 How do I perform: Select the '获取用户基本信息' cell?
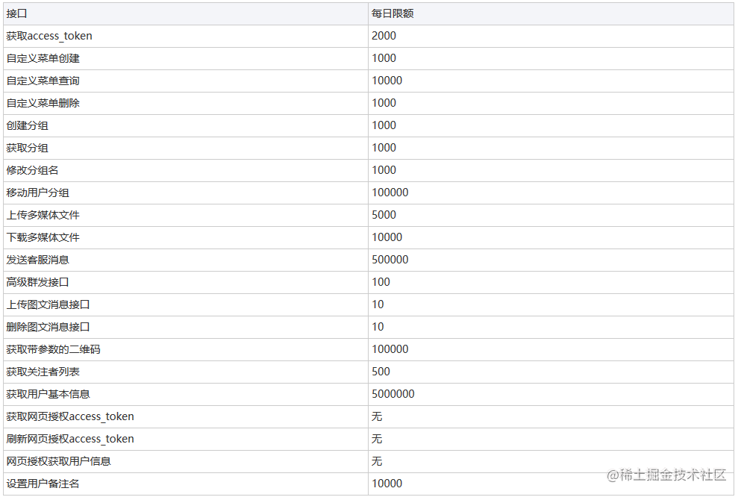(x=186, y=395)
